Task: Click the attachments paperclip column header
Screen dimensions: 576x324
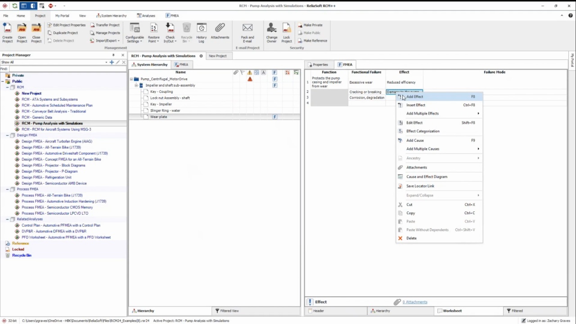Action: (235, 72)
